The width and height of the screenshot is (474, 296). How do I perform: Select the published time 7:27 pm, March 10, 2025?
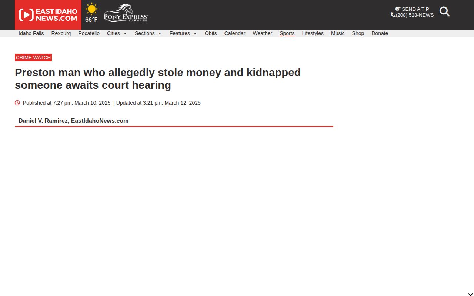81,103
